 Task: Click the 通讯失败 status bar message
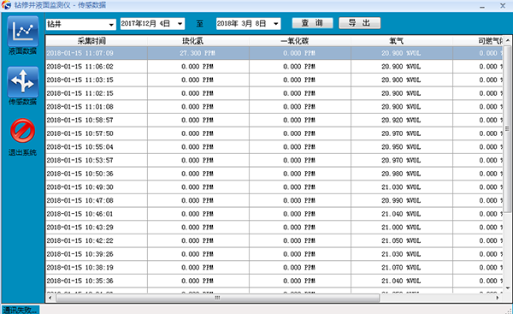click(x=21, y=310)
